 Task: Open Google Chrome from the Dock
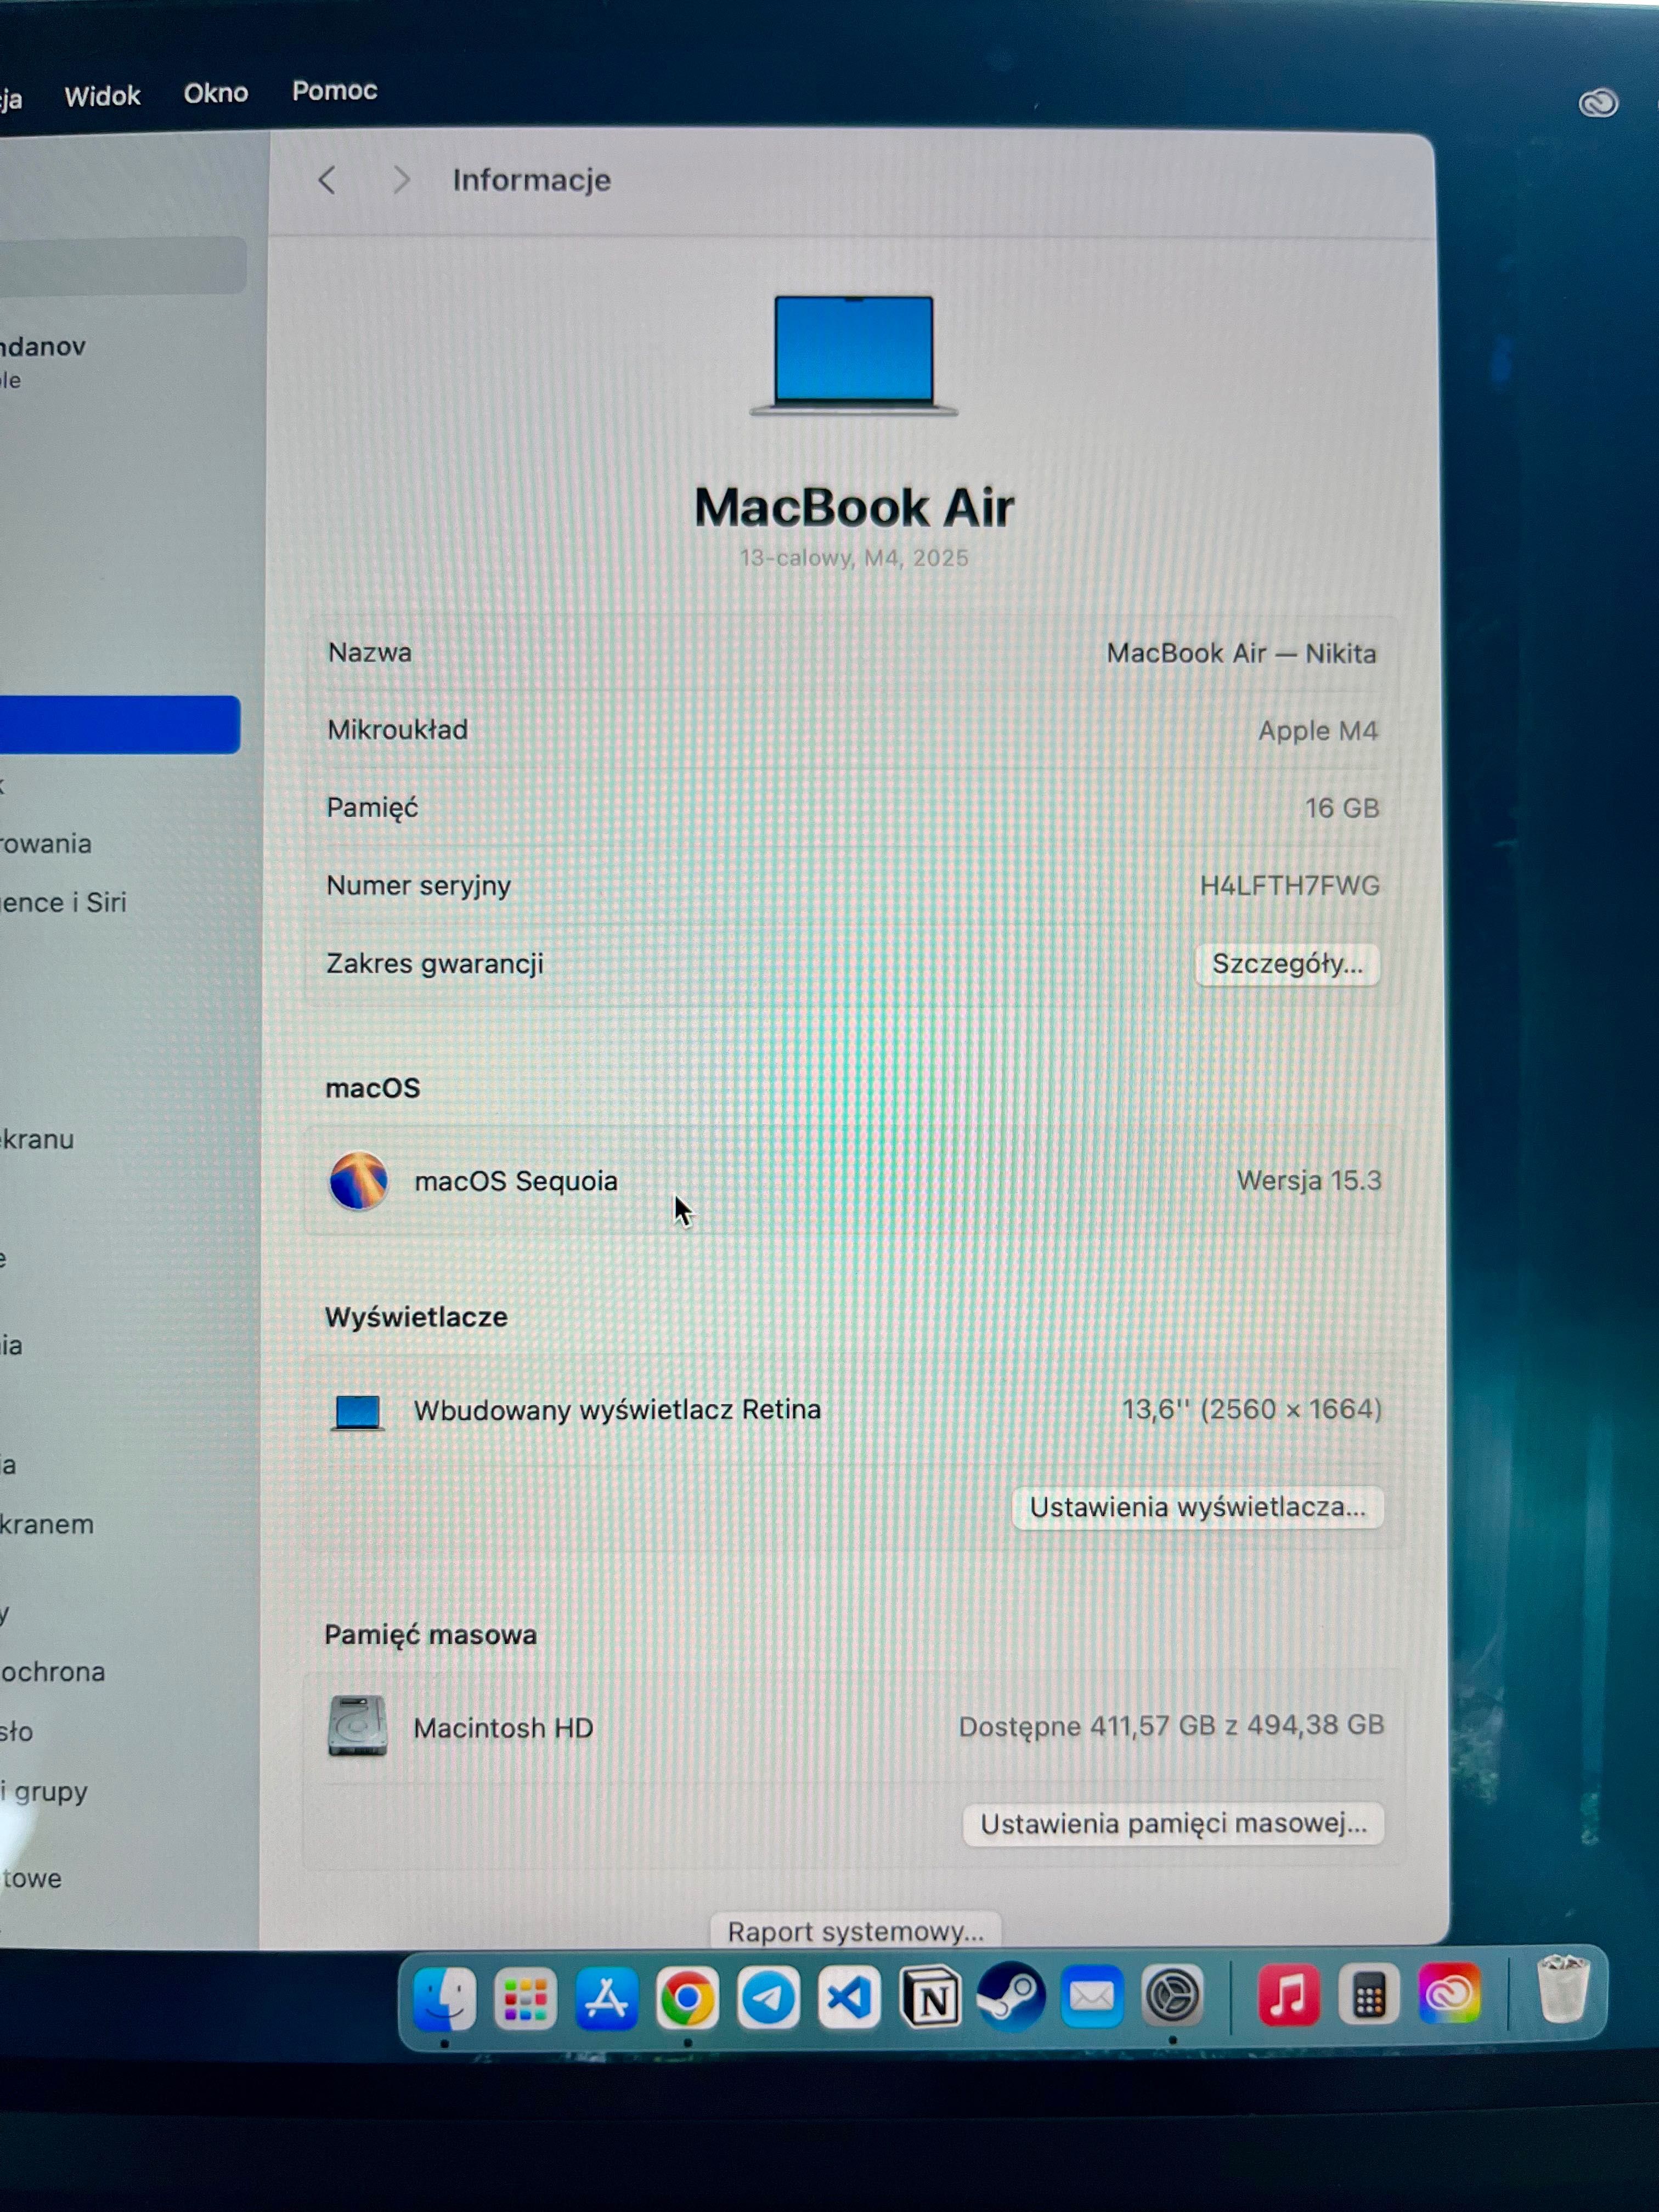tap(687, 1999)
